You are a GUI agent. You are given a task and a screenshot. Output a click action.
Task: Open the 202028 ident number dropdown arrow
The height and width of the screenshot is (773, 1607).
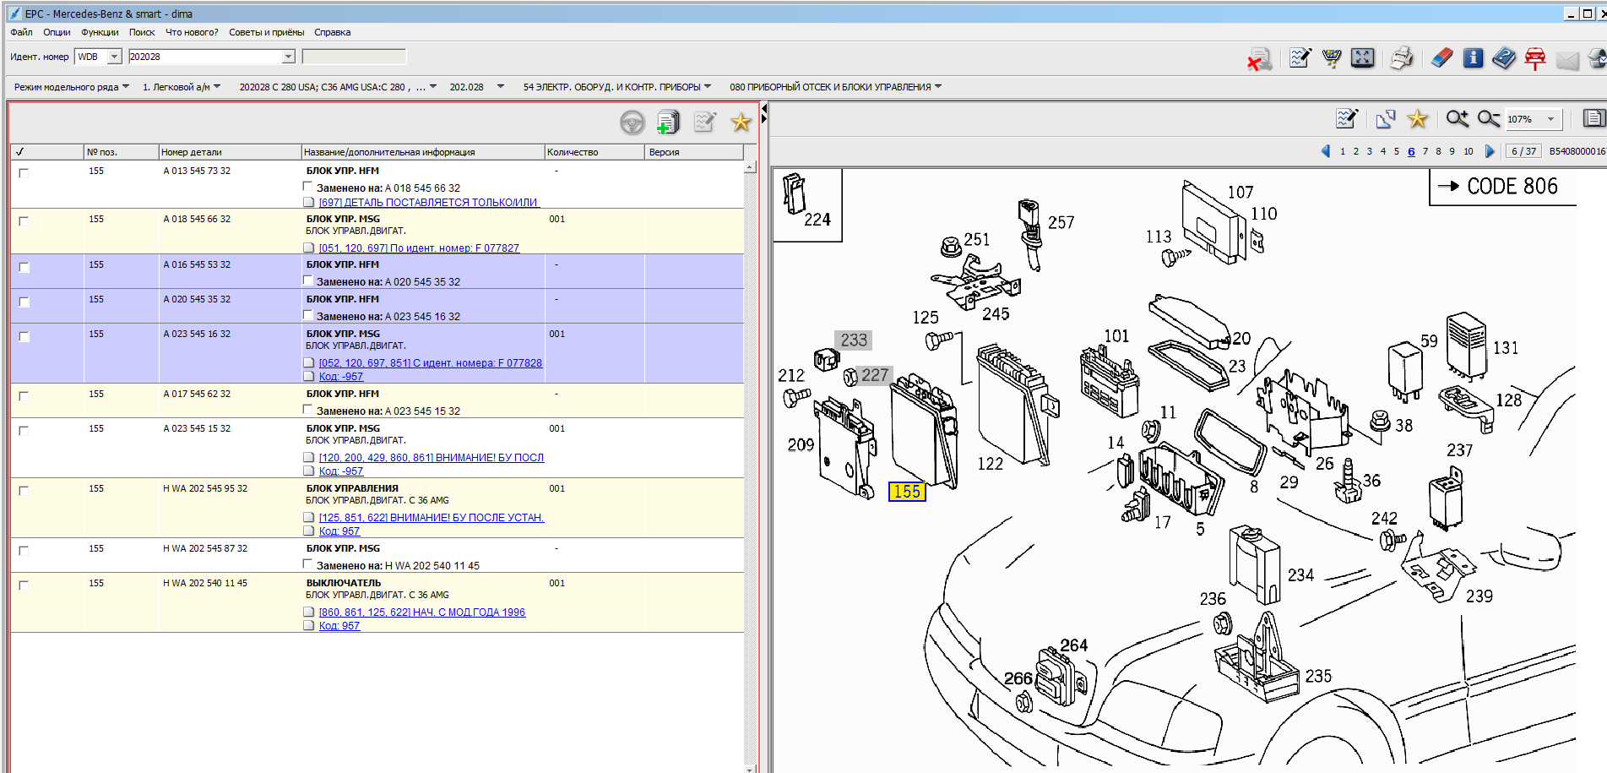(288, 57)
